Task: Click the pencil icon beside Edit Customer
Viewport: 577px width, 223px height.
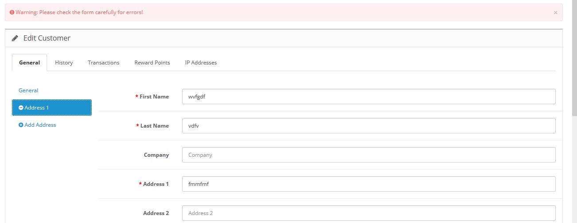Action: pyautogui.click(x=15, y=38)
